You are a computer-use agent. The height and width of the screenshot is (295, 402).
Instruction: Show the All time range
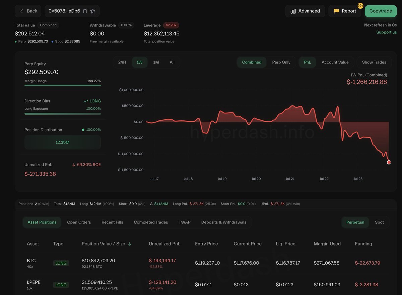point(172,62)
